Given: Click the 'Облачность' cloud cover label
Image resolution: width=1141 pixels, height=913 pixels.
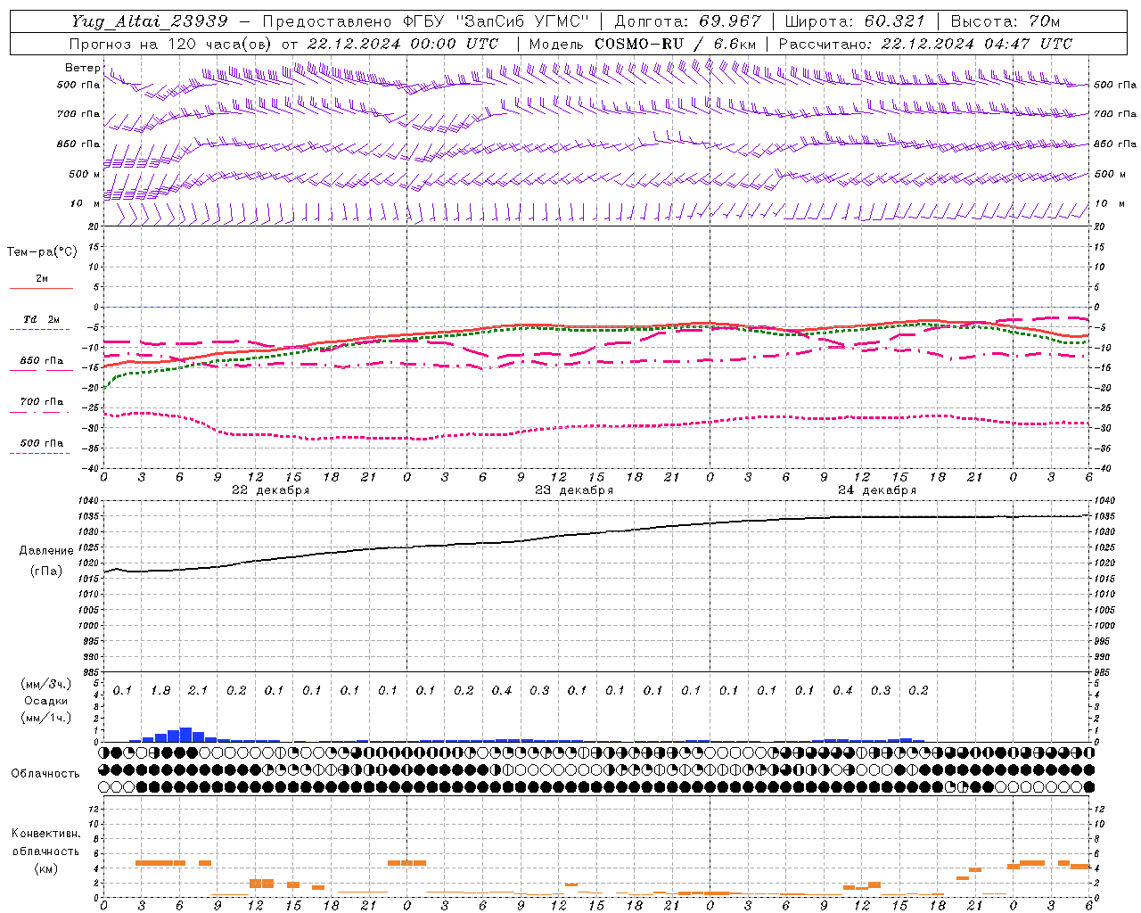Looking at the screenshot, I should (x=45, y=774).
